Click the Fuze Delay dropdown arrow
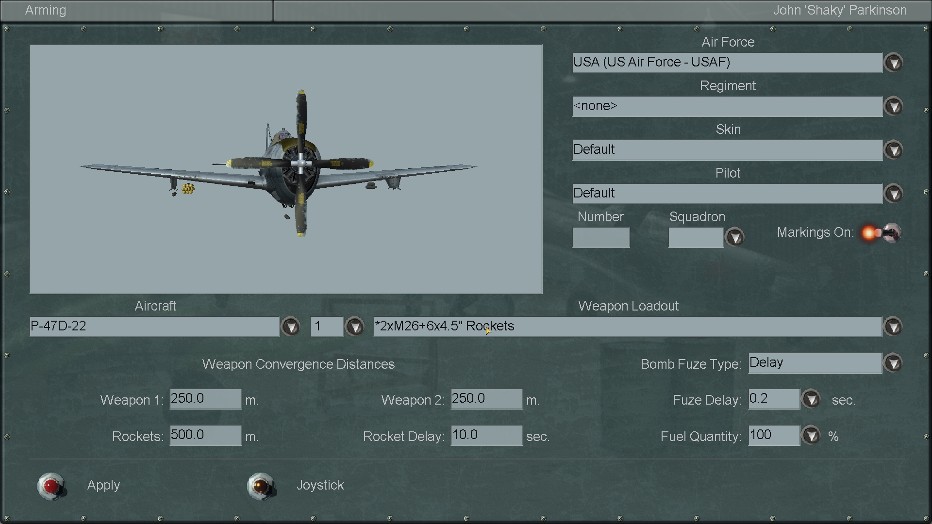Screen dimensions: 932x524 [x=811, y=399]
